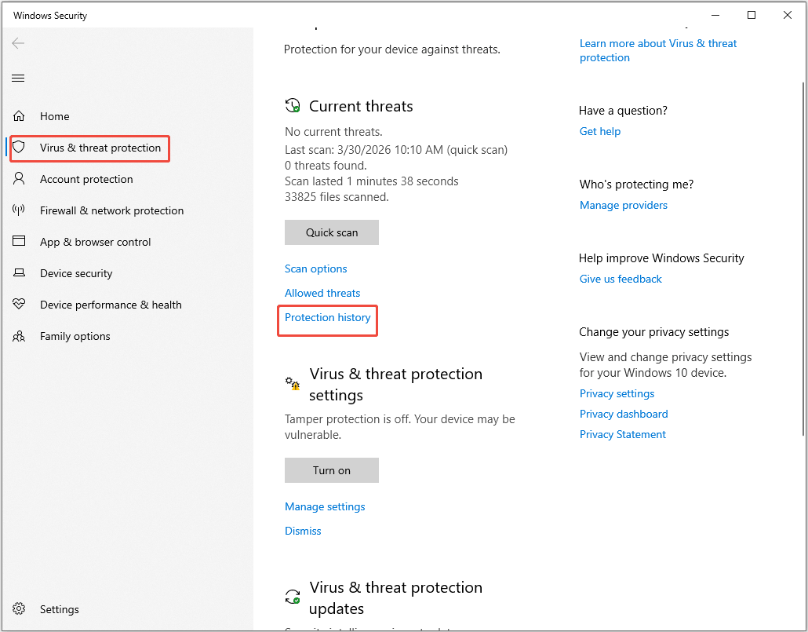
Task: Open the hamburger navigation menu icon
Action: tap(18, 78)
